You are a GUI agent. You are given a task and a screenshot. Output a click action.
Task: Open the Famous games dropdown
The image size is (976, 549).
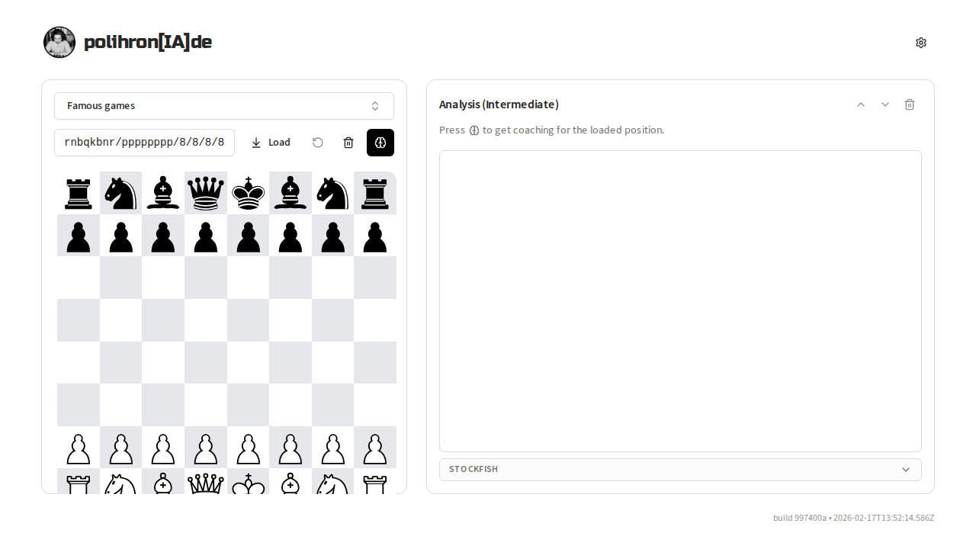click(223, 105)
